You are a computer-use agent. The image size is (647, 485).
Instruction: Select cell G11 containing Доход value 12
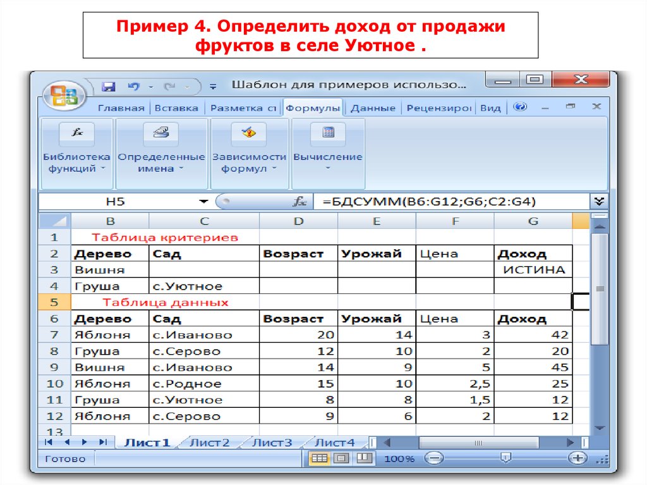coord(533,400)
